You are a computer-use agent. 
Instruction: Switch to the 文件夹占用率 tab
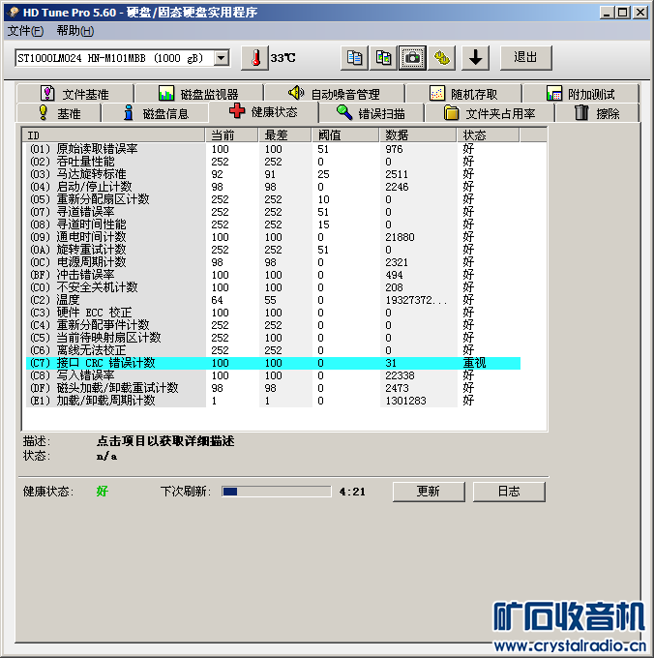[x=490, y=113]
